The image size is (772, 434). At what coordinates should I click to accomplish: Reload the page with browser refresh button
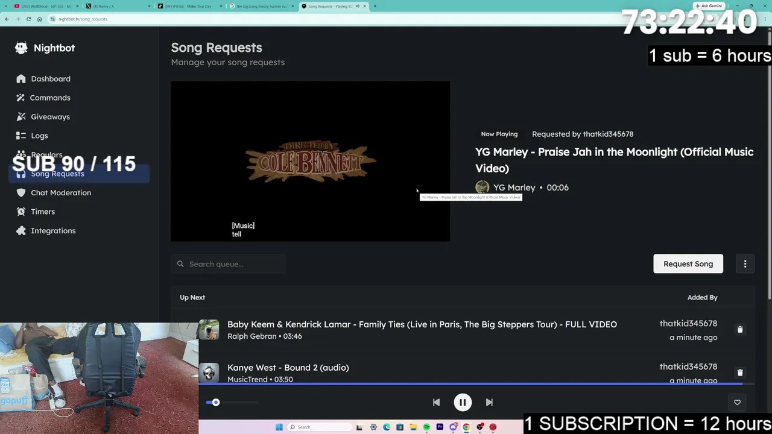click(x=28, y=19)
